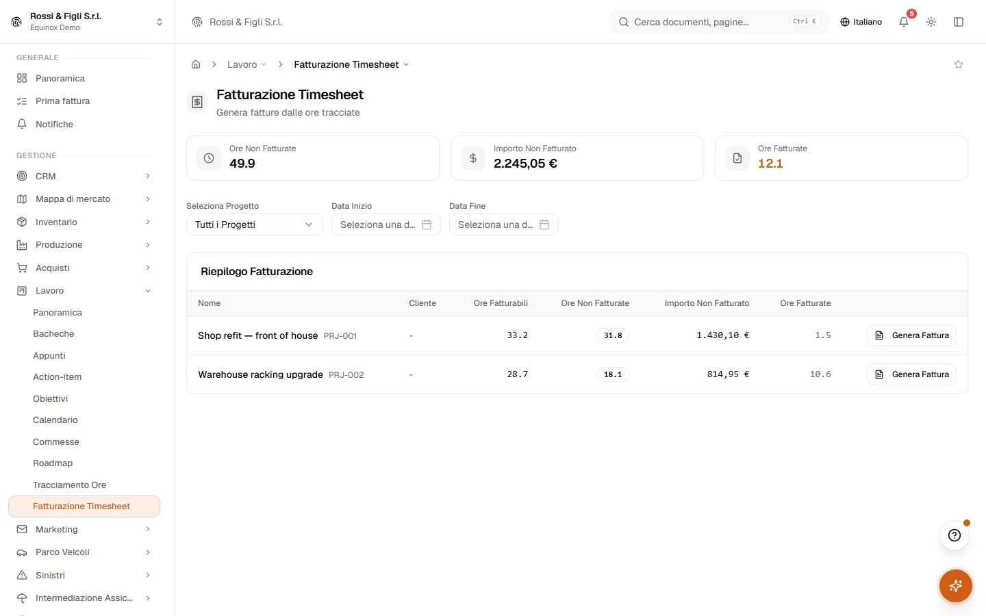Viewport: 986px width, 616px height.
Task: Collapse the Lavoro sidebar section
Action: pyautogui.click(x=84, y=290)
